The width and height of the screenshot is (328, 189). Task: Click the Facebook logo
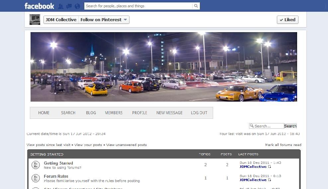(x=39, y=6)
